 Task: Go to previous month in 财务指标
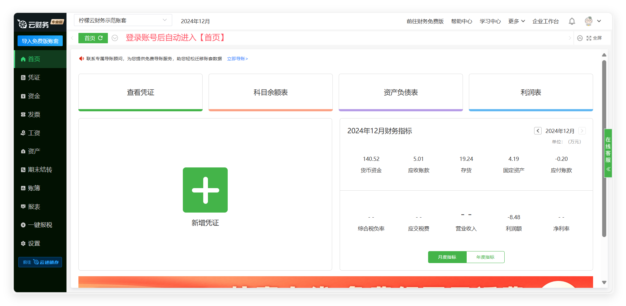click(538, 131)
